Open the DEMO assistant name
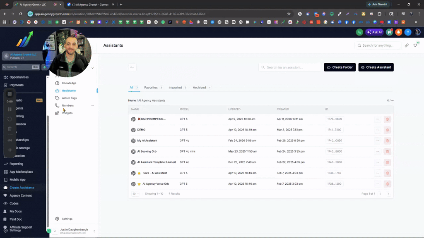Image resolution: width=424 pixels, height=238 pixels. point(141,130)
